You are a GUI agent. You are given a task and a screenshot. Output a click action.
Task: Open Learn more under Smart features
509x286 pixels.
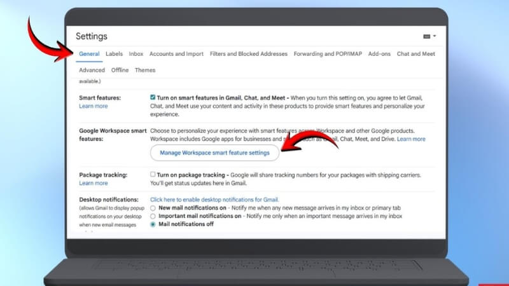[93, 106]
